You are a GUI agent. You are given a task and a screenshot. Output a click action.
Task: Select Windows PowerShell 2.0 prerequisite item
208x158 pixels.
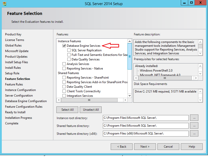[x=156, y=71]
